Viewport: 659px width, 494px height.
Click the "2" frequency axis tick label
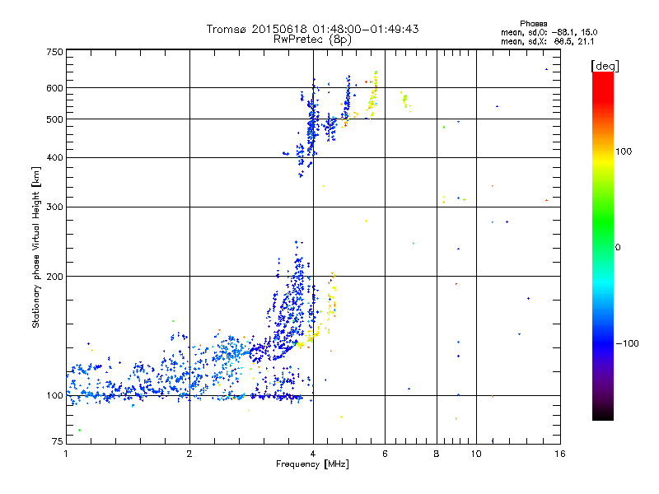pos(189,454)
